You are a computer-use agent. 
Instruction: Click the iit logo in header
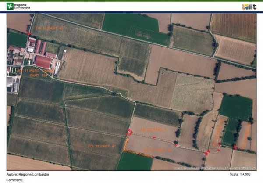coord(249,7)
